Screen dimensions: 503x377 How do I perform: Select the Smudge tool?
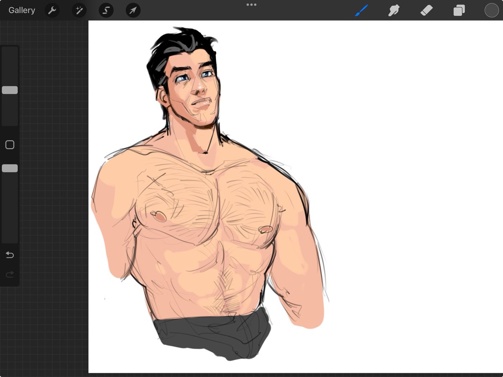click(394, 10)
